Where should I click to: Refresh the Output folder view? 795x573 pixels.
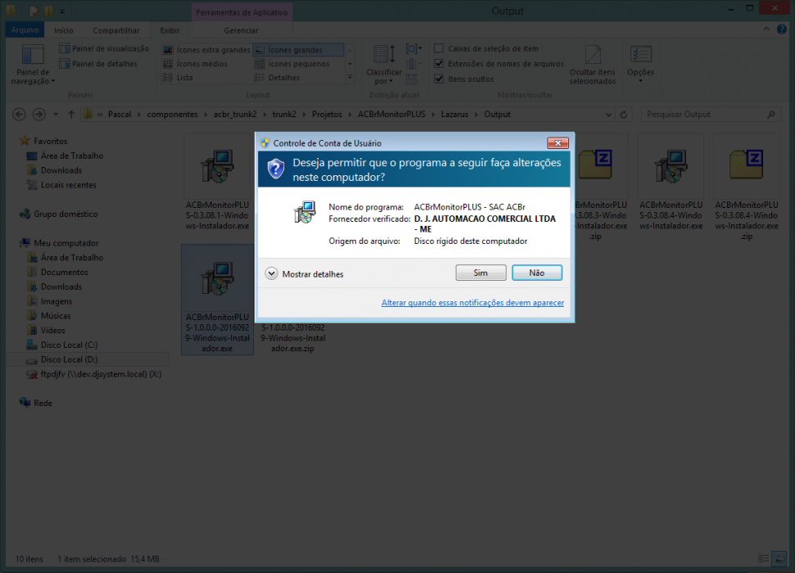(x=624, y=115)
